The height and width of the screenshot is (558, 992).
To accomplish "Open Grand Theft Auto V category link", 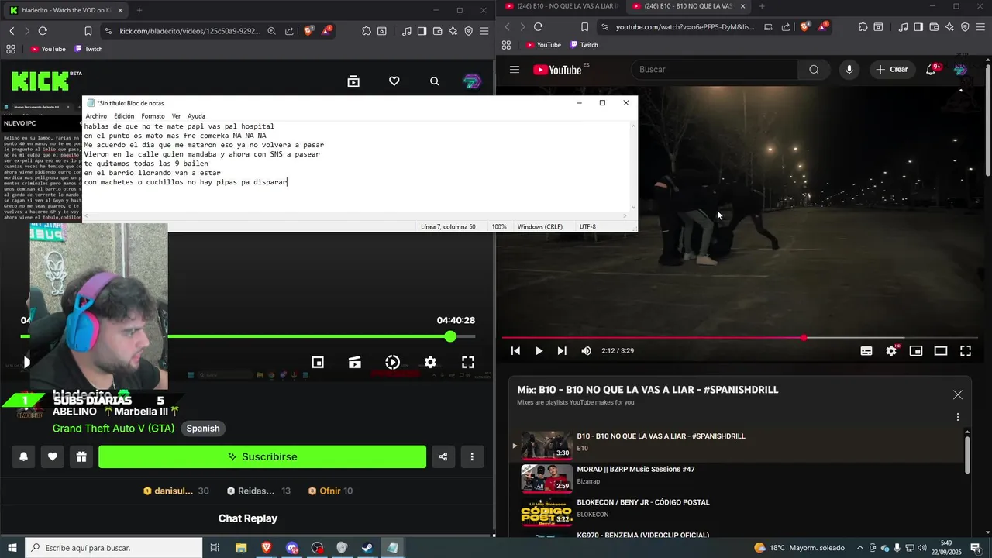I will pos(113,429).
